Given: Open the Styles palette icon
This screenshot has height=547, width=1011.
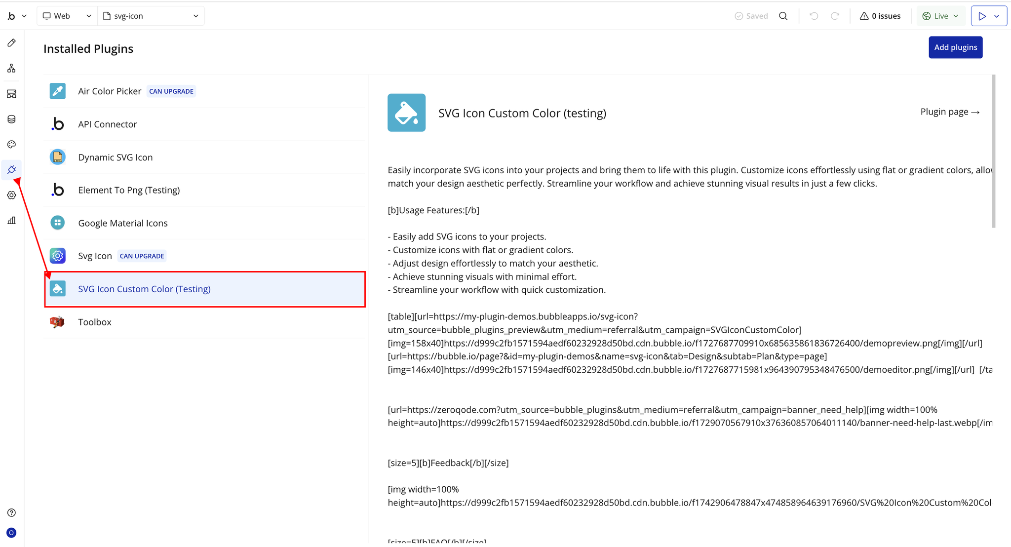Looking at the screenshot, I should click(x=11, y=144).
